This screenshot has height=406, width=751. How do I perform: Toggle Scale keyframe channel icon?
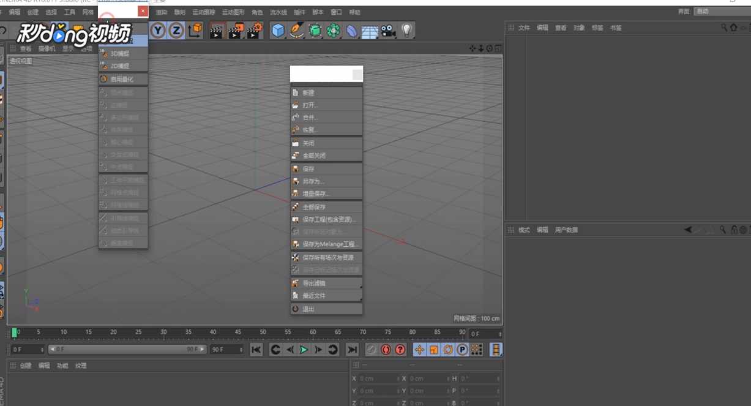point(434,349)
